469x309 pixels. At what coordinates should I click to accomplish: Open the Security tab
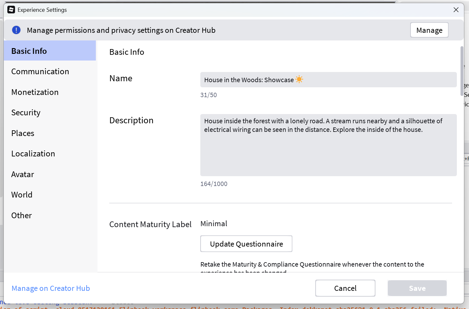coord(50,112)
